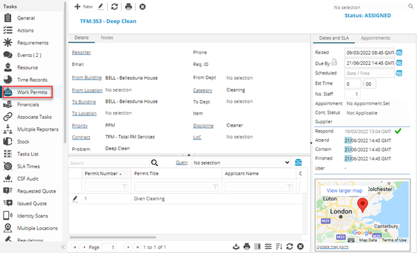Click the clear X icon in grid footer
Image resolution: width=417 pixels, height=253 pixels.
pyautogui.click(x=300, y=247)
